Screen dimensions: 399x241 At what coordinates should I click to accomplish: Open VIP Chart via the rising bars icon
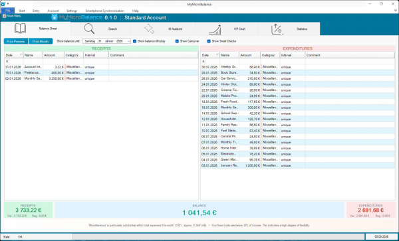coord(215,29)
